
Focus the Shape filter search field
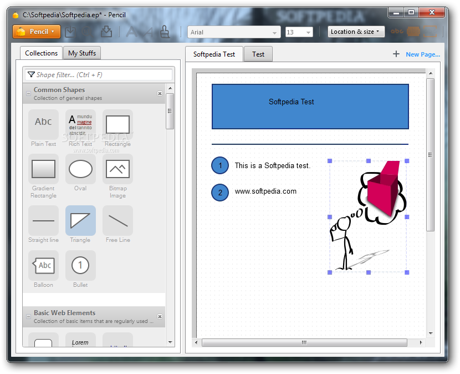(99, 74)
